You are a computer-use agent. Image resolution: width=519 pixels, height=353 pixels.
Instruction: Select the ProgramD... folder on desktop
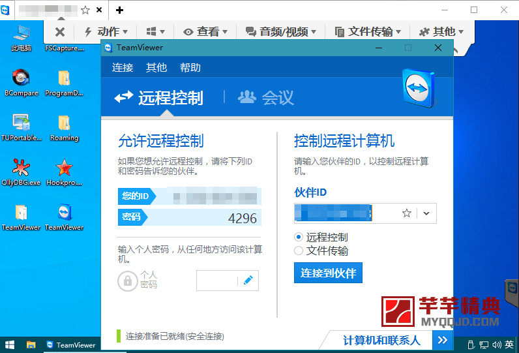(x=64, y=83)
